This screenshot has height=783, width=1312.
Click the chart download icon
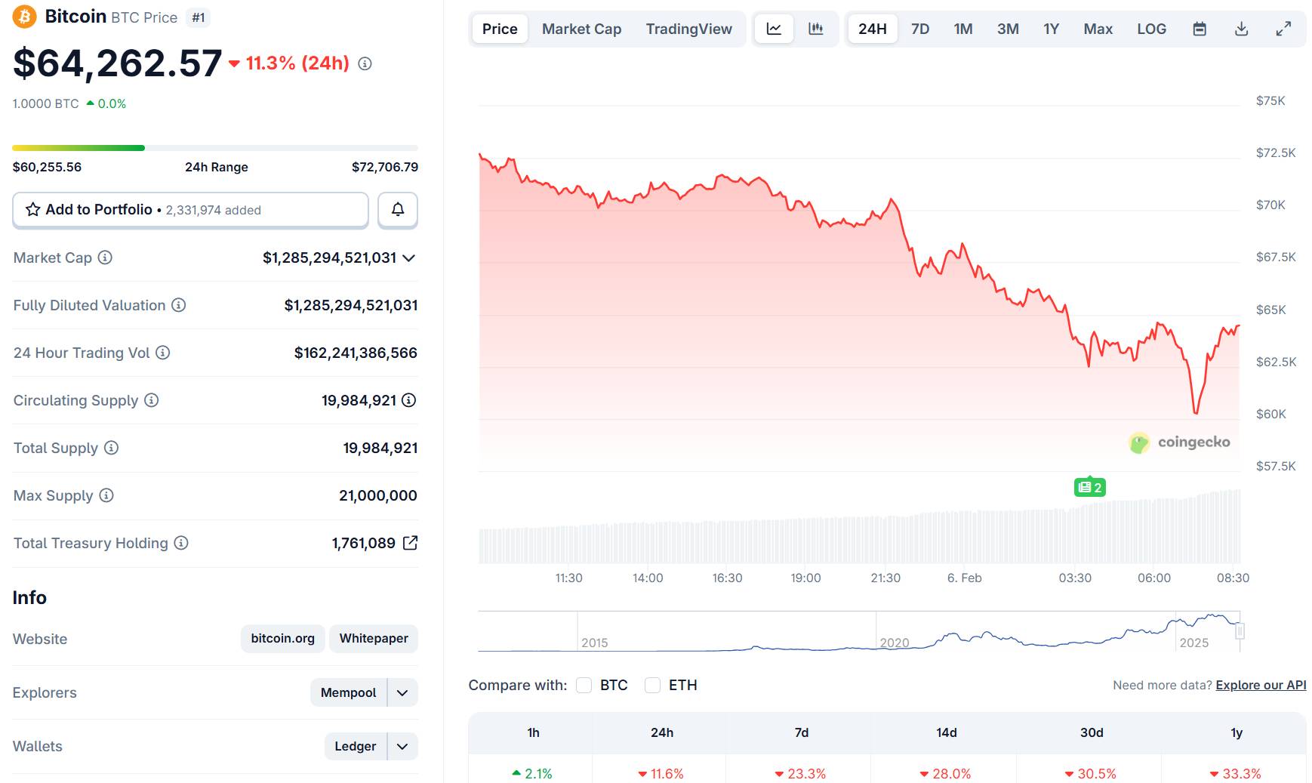pos(1241,29)
